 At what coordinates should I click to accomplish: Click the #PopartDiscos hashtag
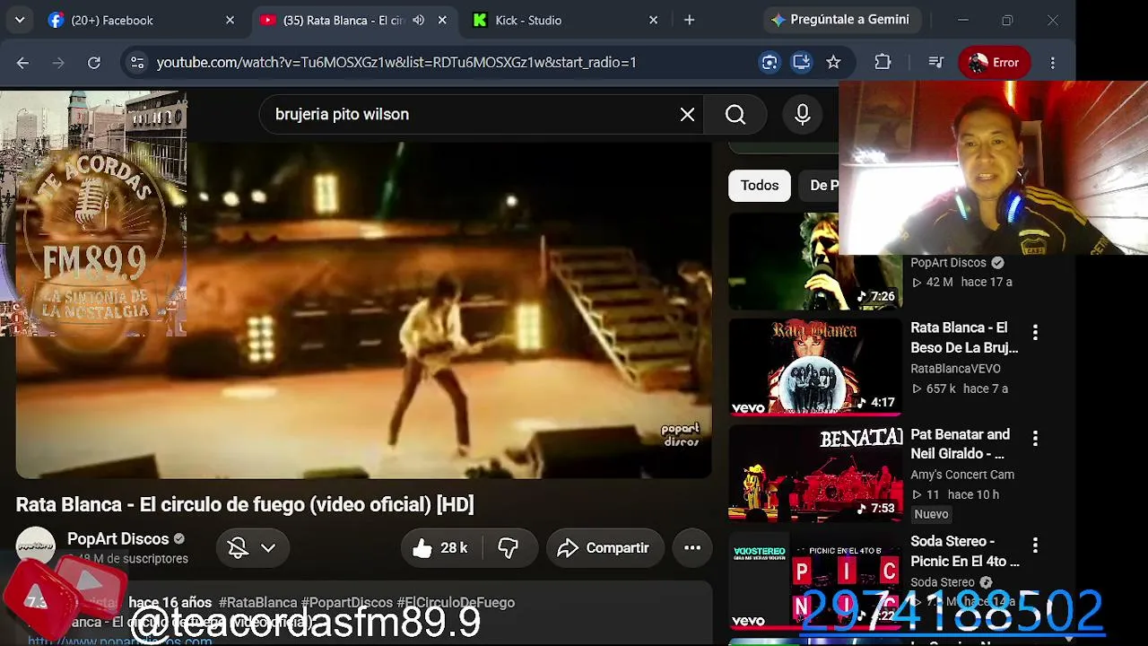coord(347,602)
